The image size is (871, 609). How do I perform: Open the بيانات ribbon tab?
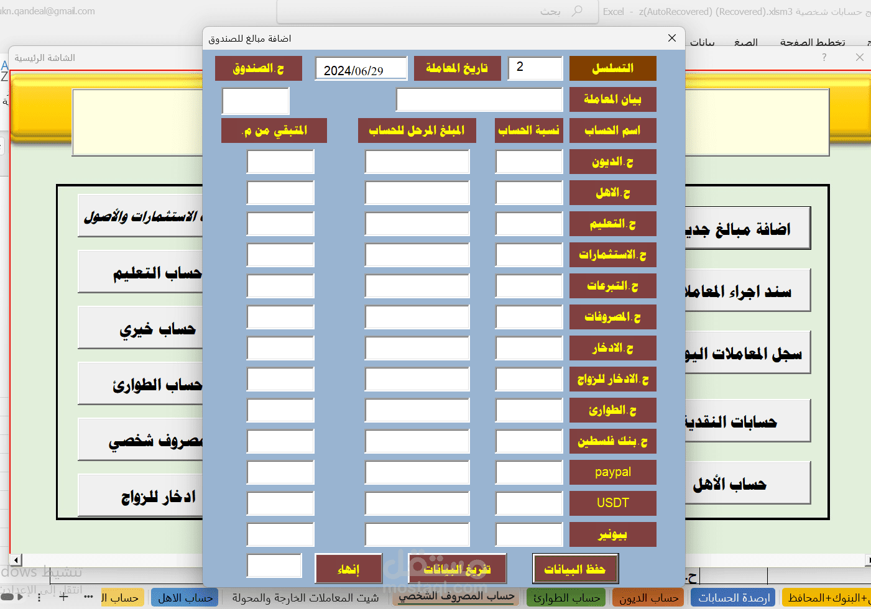click(702, 42)
